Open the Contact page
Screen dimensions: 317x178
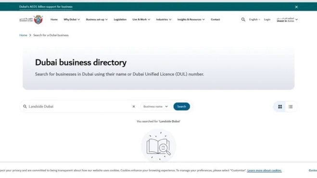coord(215,20)
